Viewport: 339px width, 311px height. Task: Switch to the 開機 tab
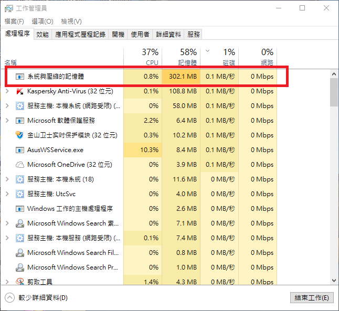pos(118,35)
